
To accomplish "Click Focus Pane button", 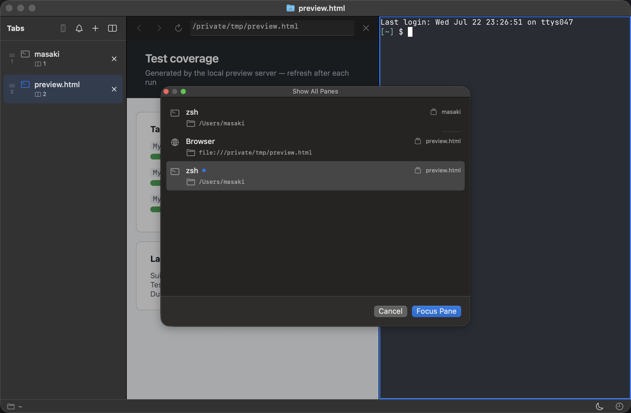I will pyautogui.click(x=436, y=311).
